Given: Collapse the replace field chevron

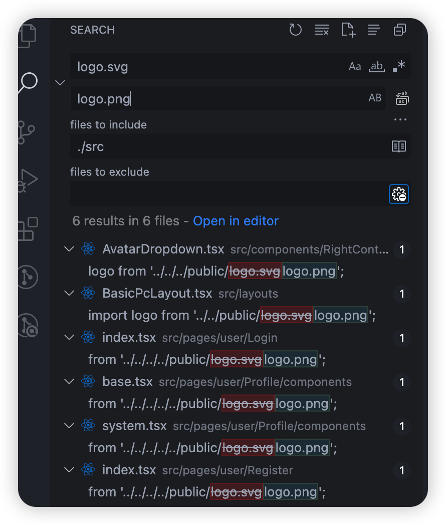Looking at the screenshot, I should coord(60,82).
